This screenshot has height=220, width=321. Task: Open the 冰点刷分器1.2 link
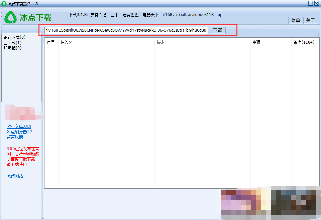point(19,132)
